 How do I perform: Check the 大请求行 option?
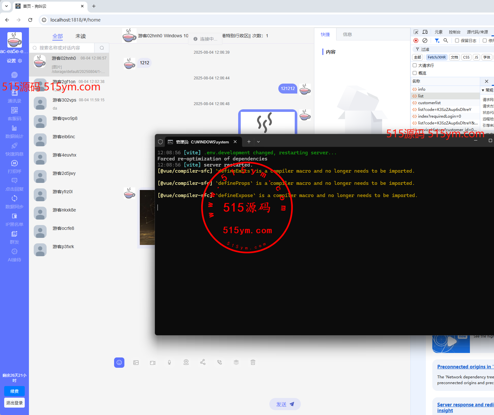tap(415, 65)
